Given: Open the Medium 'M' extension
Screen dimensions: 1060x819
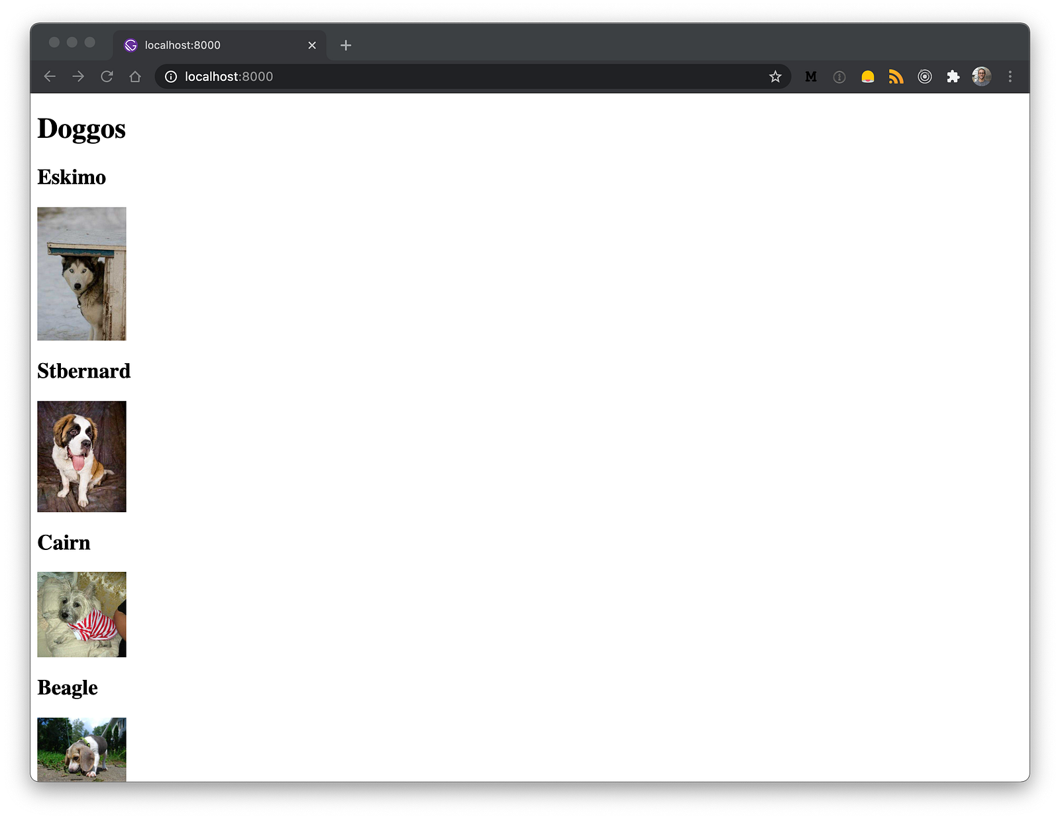Looking at the screenshot, I should click(811, 77).
